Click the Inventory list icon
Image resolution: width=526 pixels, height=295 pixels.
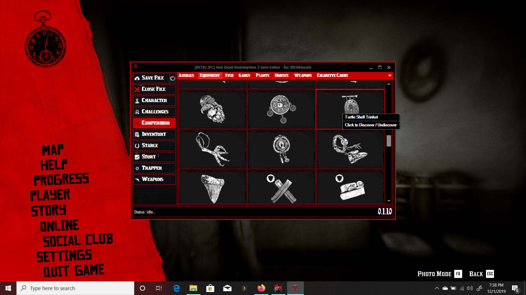click(x=137, y=134)
